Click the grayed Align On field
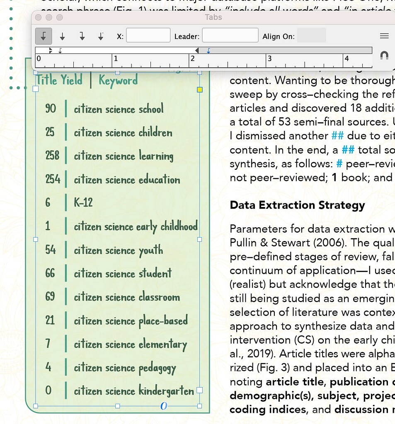Viewport: 395px width, 424px height. point(312,36)
